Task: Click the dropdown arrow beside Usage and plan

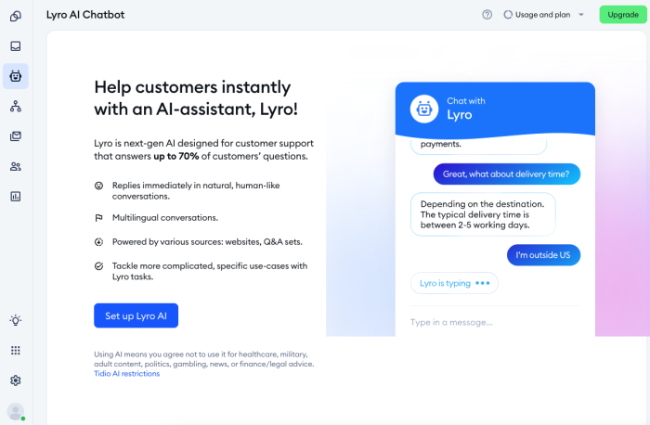Action: point(581,15)
